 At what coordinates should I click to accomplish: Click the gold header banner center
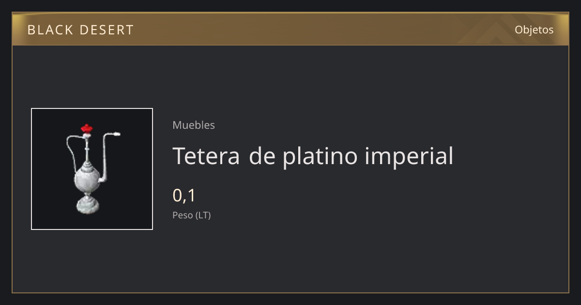tap(290, 29)
